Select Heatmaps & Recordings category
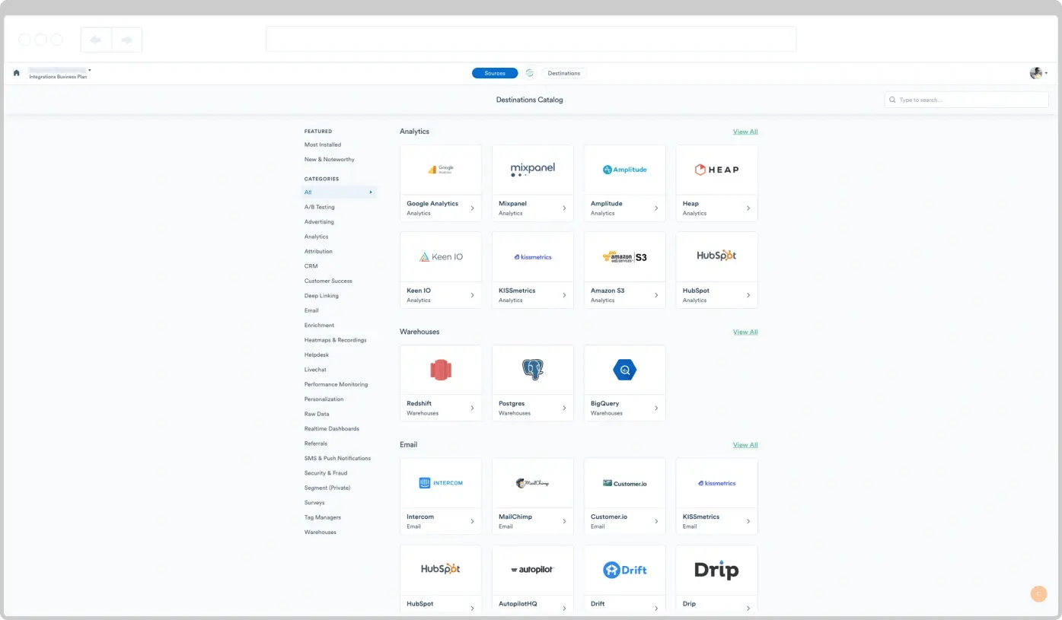The width and height of the screenshot is (1062, 620). point(335,340)
